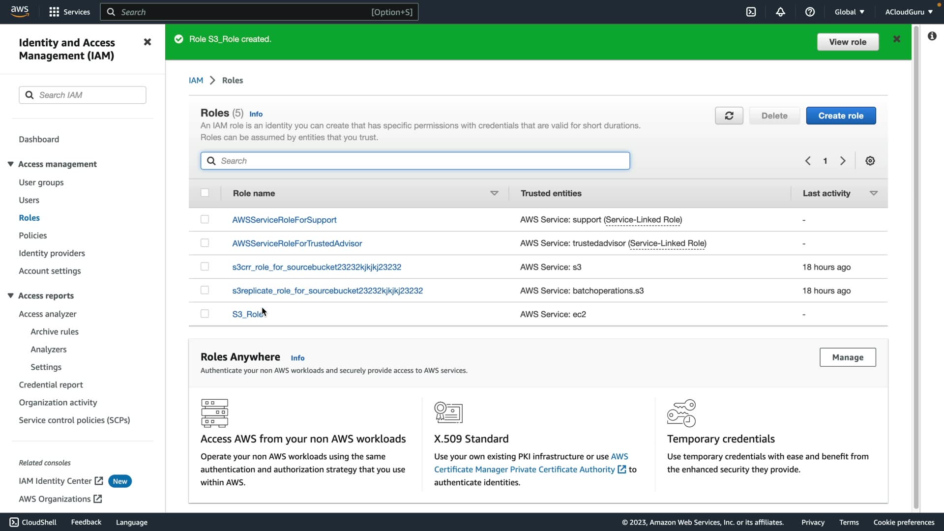This screenshot has height=531, width=944.
Task: Open the Services grid menu
Action: [54, 12]
